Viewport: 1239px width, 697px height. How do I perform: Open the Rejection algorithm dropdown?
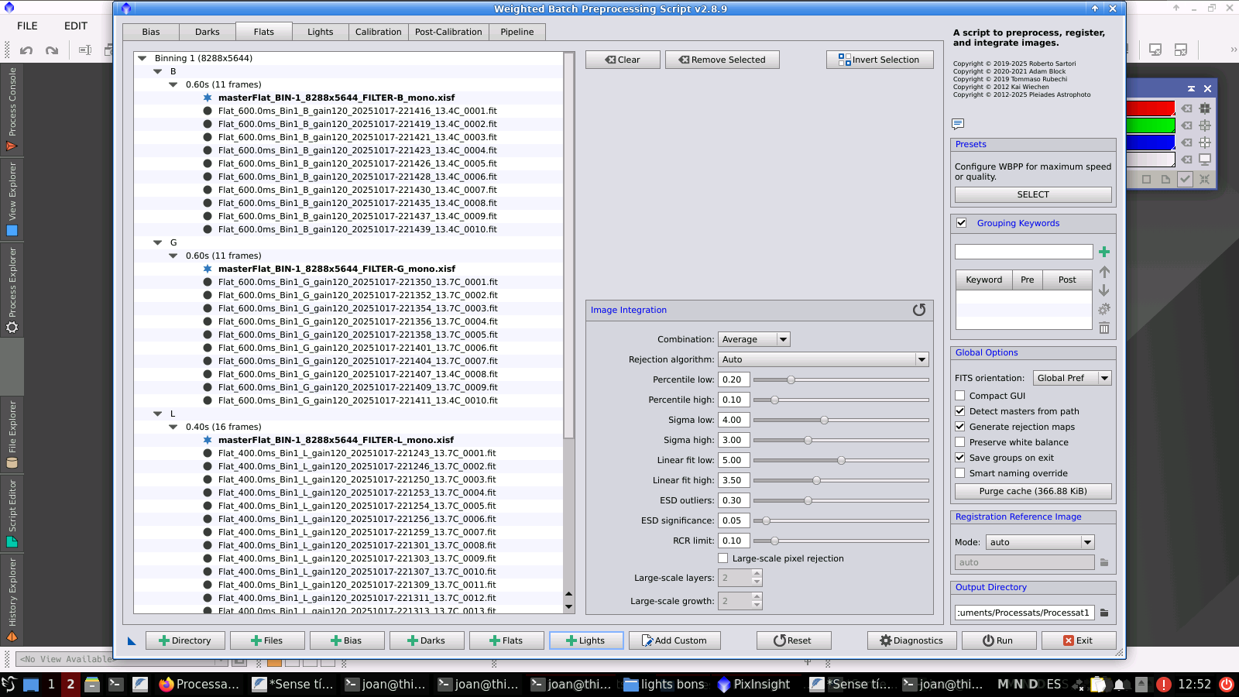pyautogui.click(x=822, y=359)
